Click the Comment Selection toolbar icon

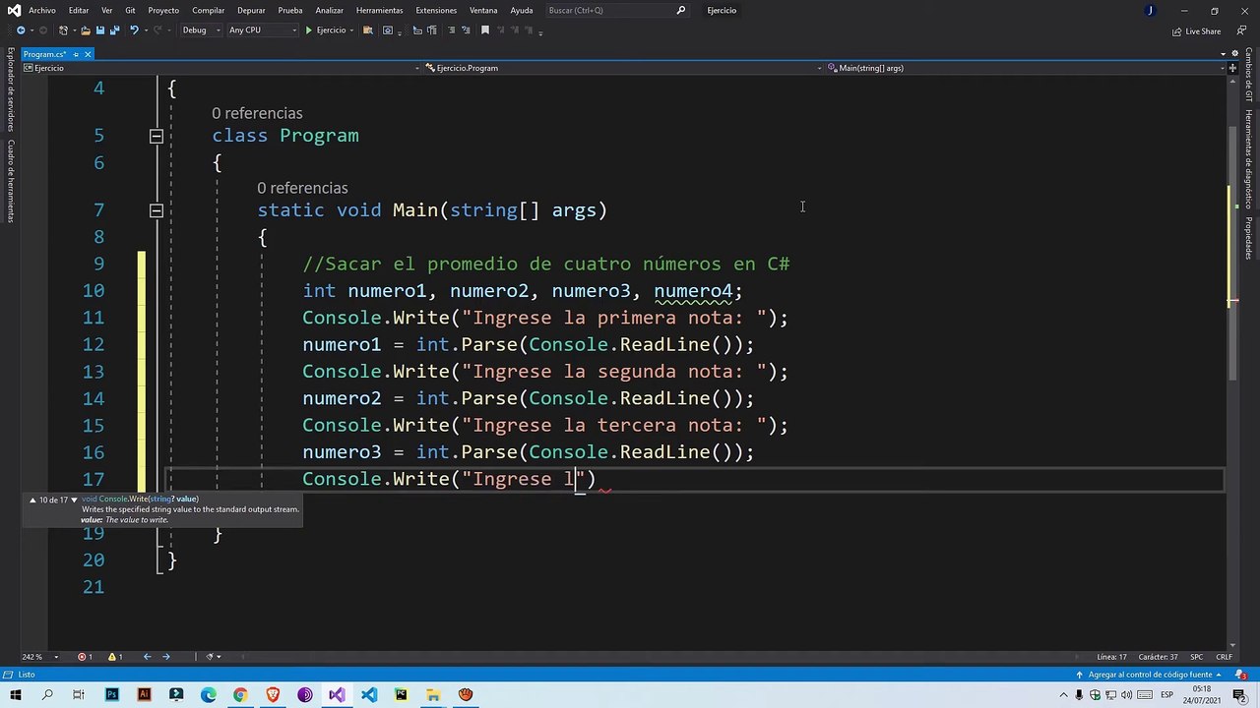tap(451, 30)
